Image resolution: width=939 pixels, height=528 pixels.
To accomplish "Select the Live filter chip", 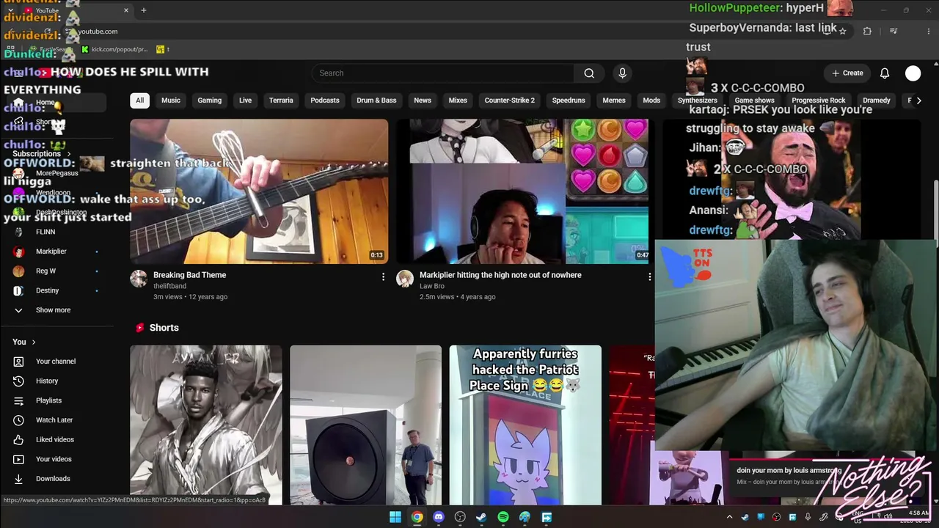I will point(246,100).
